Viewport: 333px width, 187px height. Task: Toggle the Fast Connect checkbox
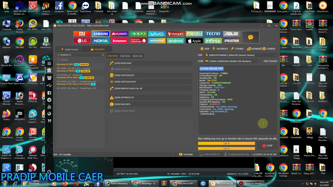click(x=261, y=61)
